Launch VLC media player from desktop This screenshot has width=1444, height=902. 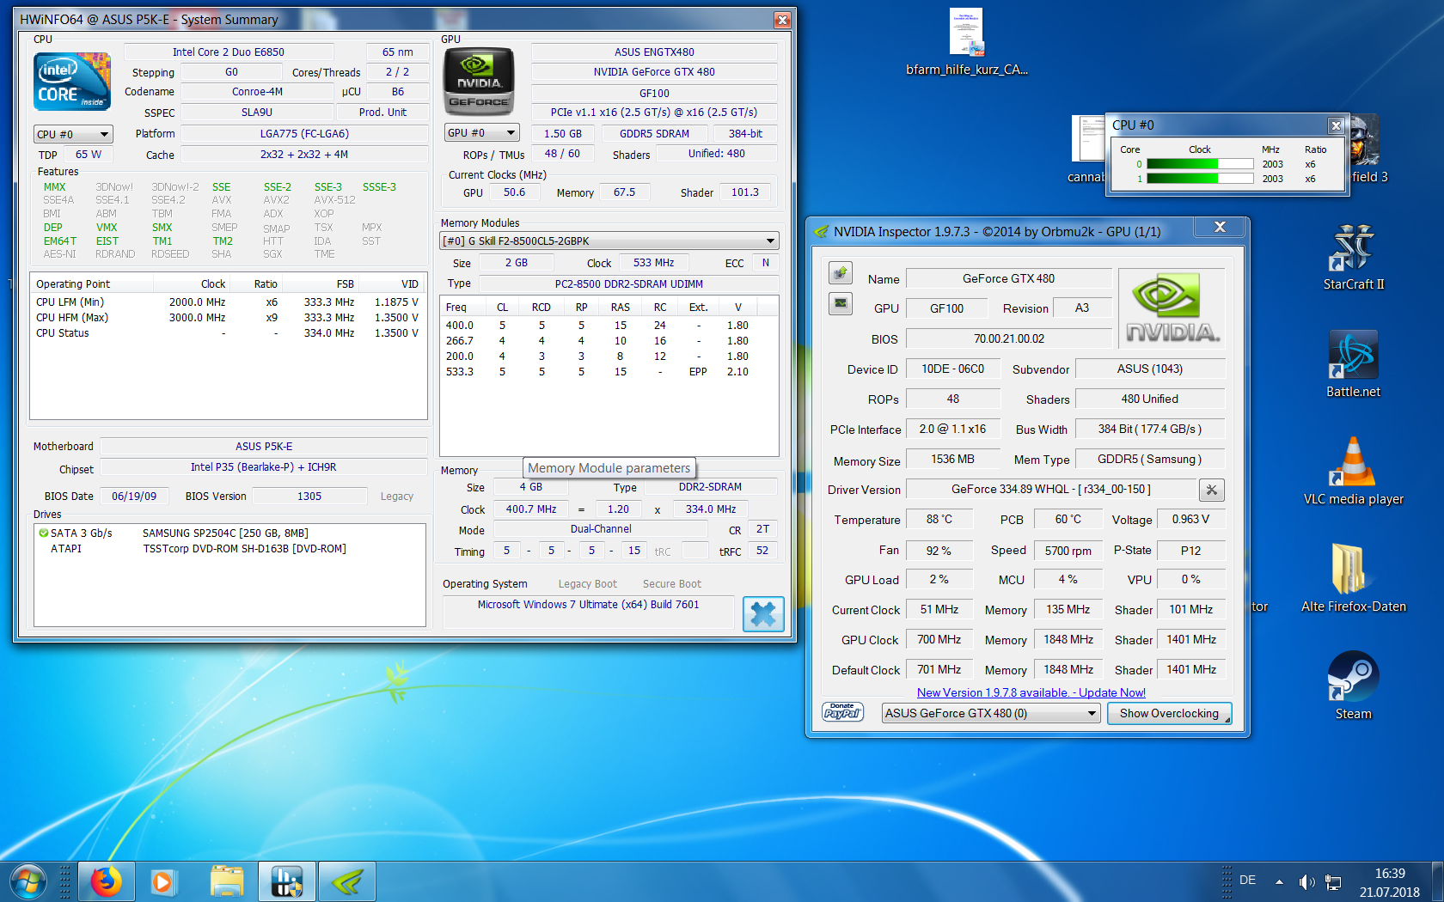tap(1354, 472)
